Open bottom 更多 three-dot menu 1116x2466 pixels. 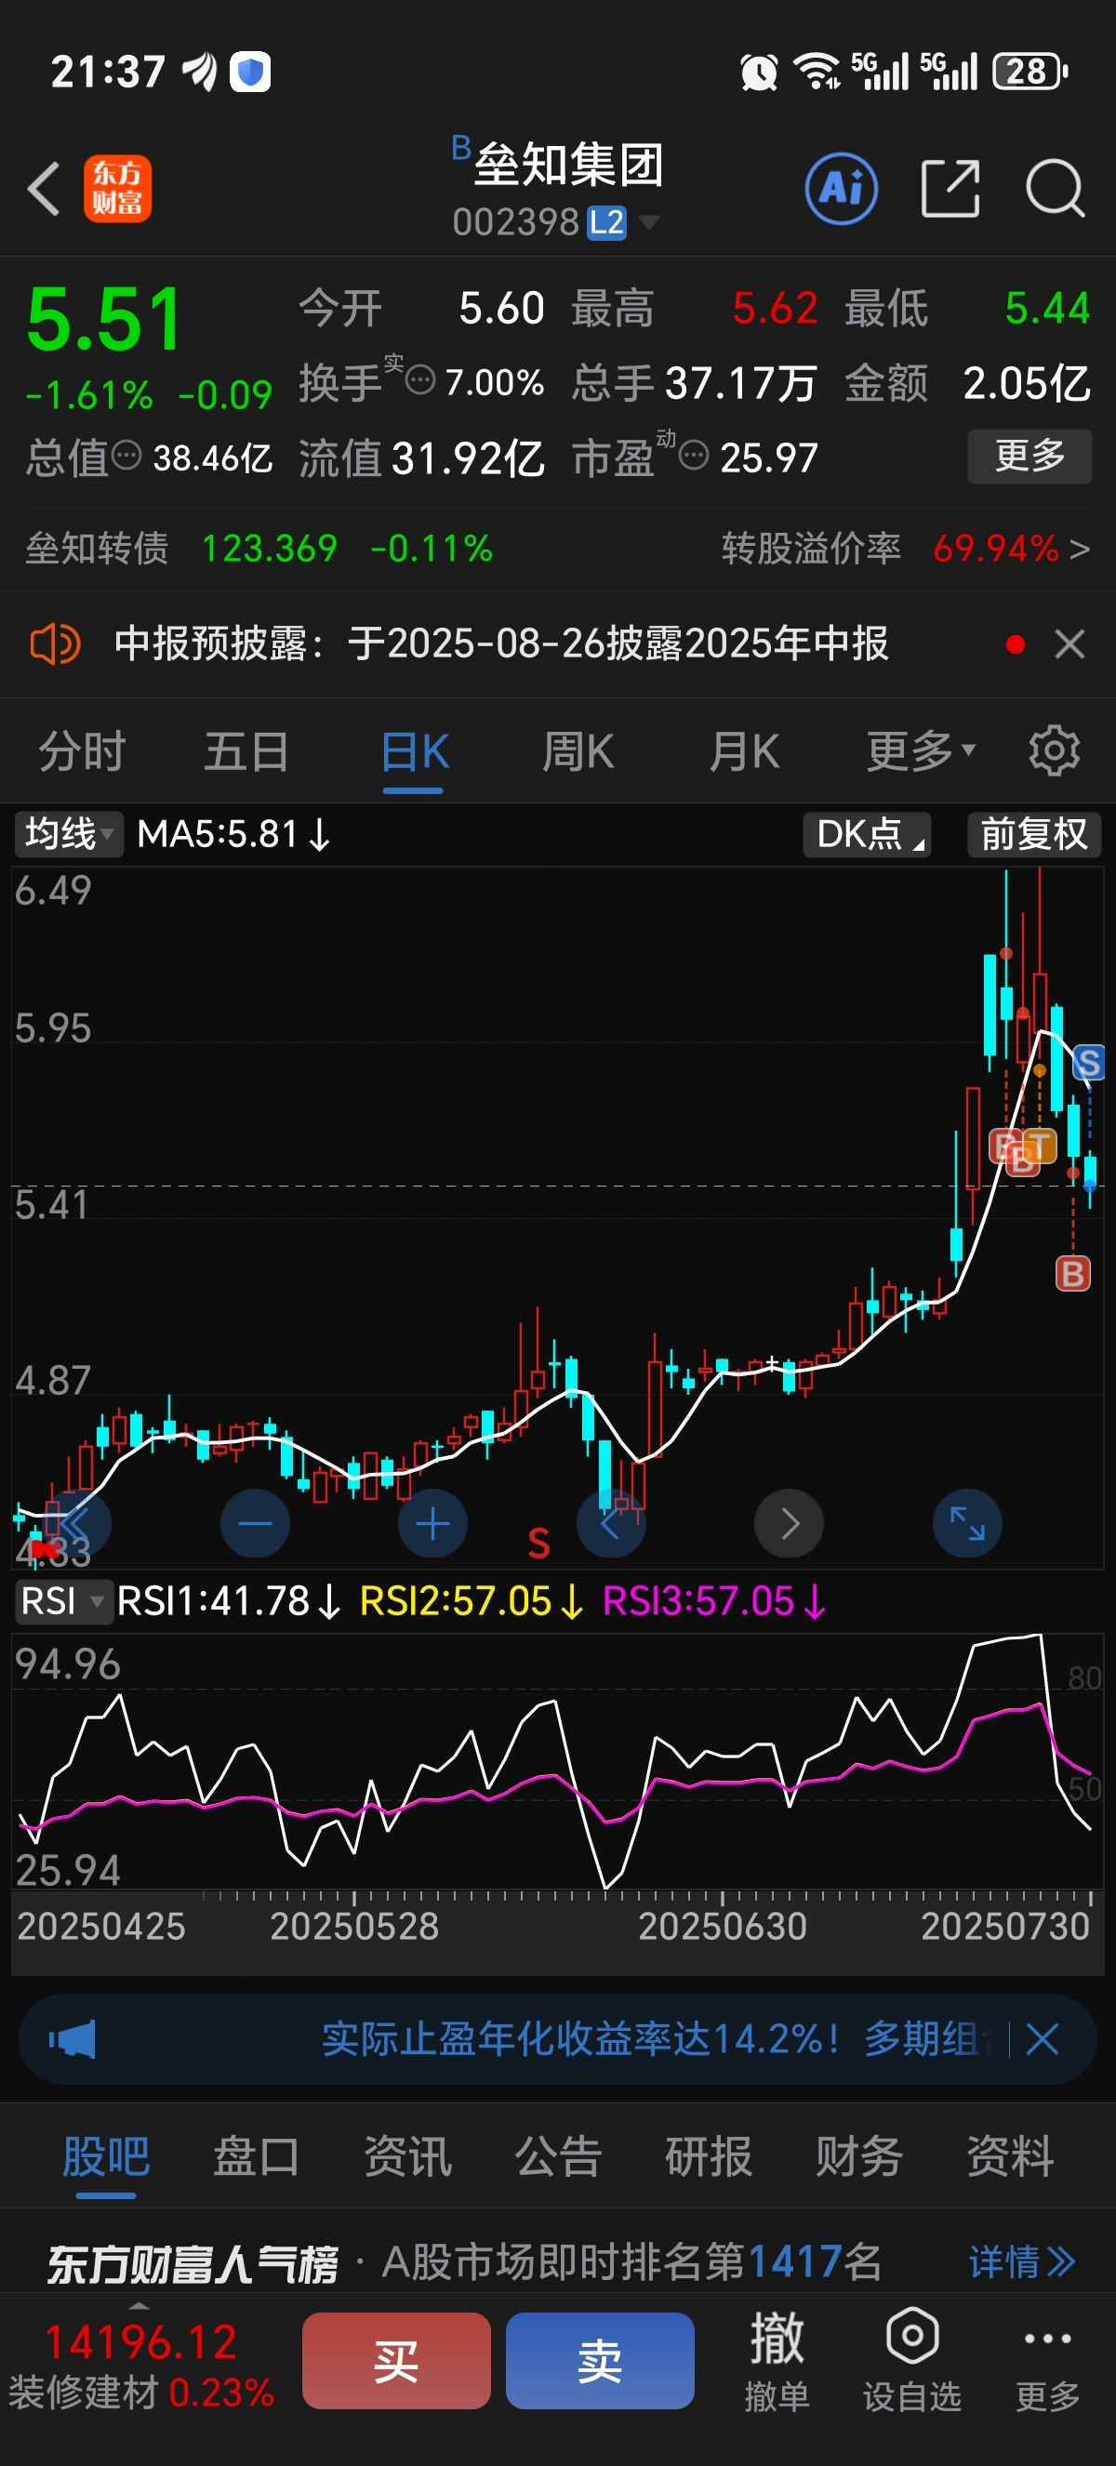[1047, 2361]
